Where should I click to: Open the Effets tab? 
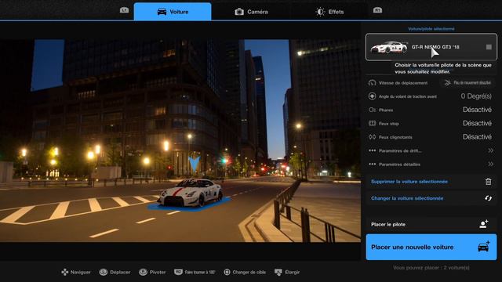329,12
